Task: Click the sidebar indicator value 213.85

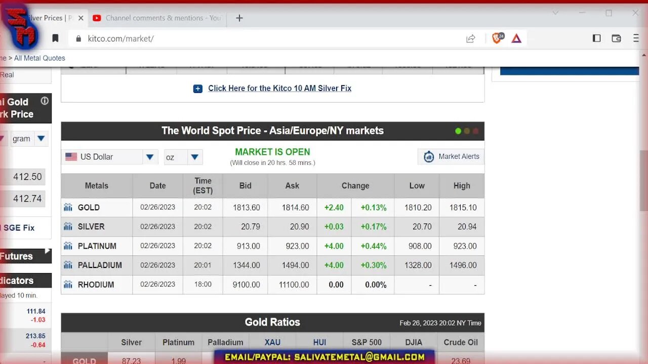Action: 36,336
